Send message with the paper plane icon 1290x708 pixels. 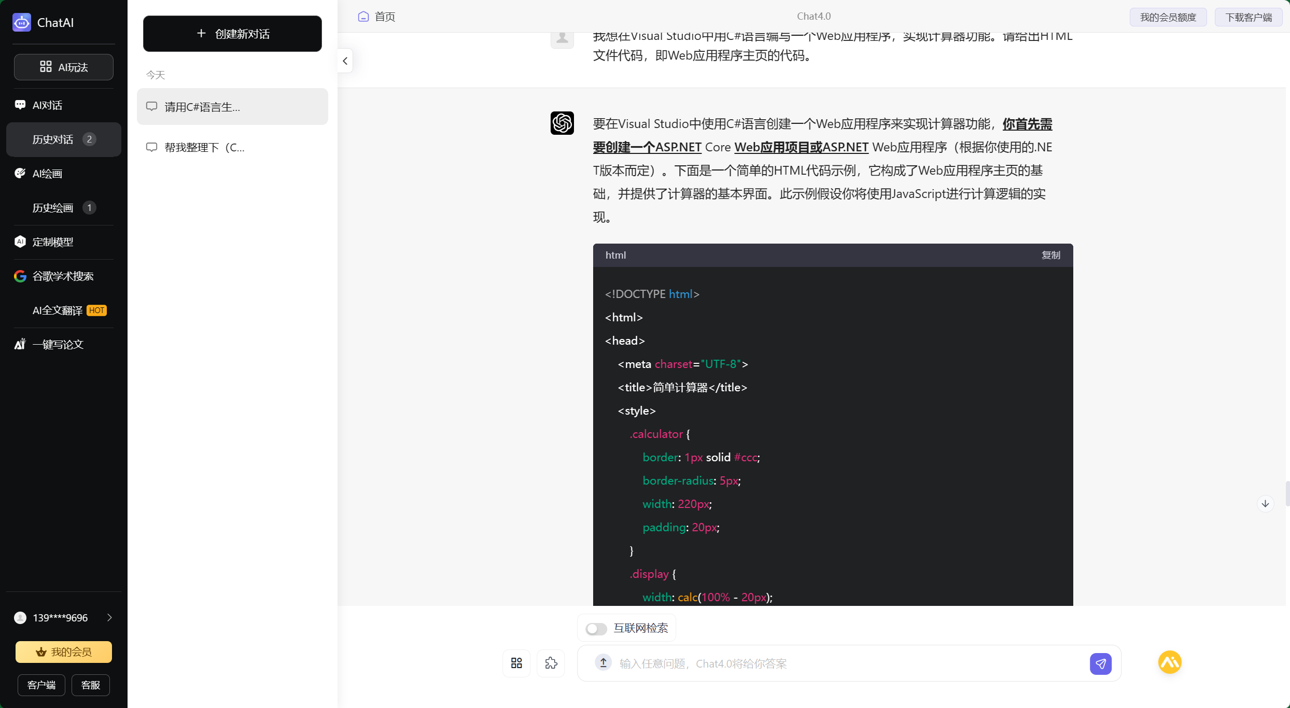(x=1101, y=663)
